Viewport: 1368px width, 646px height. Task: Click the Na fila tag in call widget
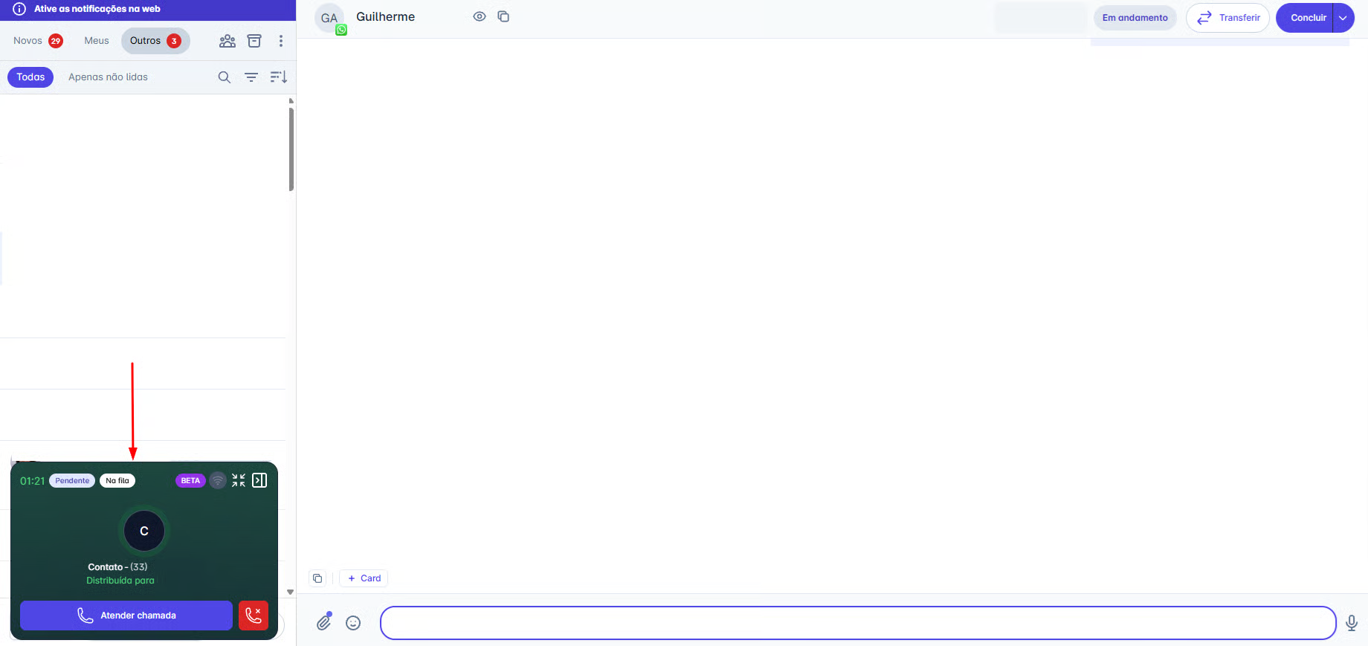(x=117, y=480)
